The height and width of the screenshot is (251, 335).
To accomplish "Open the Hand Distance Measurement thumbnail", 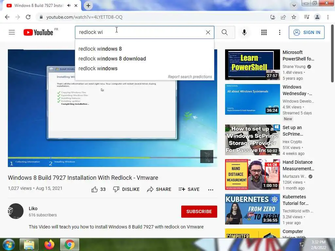I will pyautogui.click(x=252, y=175).
